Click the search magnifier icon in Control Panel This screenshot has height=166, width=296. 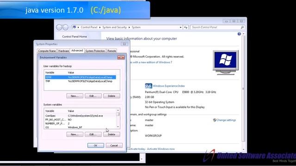coord(242,27)
